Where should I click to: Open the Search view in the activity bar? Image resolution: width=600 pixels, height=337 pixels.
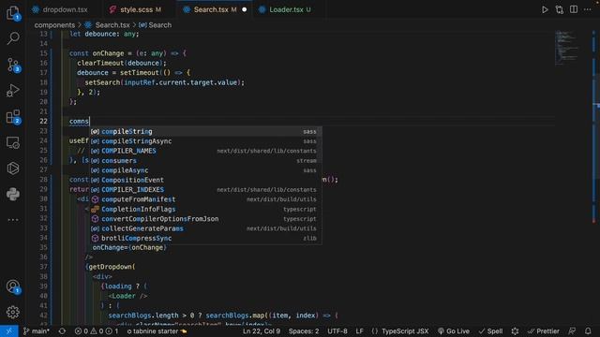(x=13, y=38)
